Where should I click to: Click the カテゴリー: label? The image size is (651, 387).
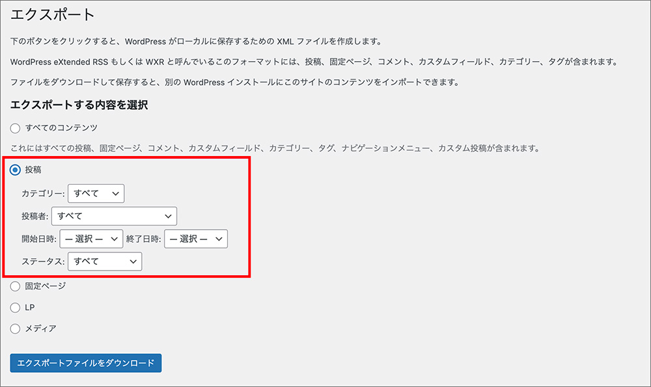(x=43, y=194)
